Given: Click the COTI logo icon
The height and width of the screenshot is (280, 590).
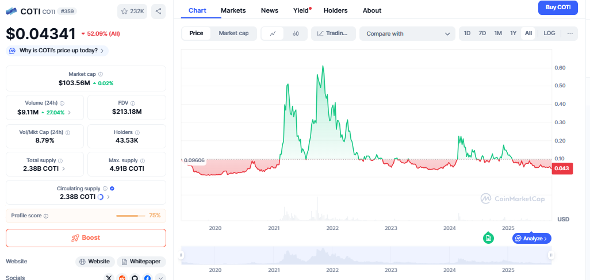Looking at the screenshot, I should (x=12, y=11).
